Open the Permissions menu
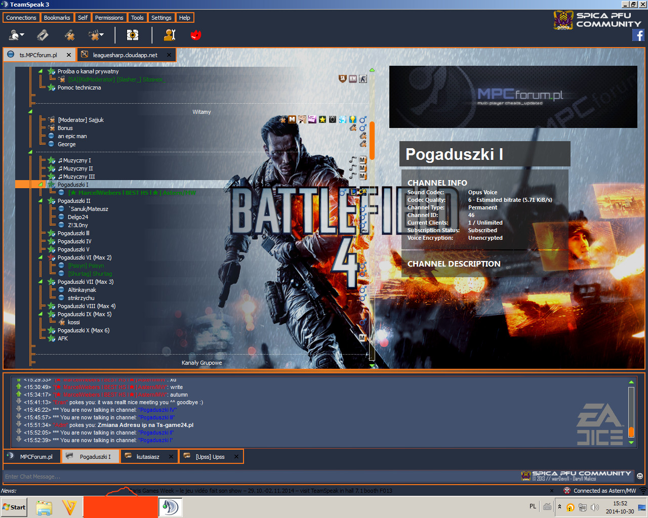Image resolution: width=648 pixels, height=518 pixels. tap(109, 18)
